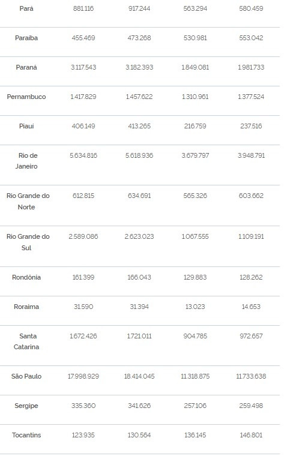This screenshot has height=456, width=290.
Task: Click Sergipe value 259.498
Action: coord(251,406)
